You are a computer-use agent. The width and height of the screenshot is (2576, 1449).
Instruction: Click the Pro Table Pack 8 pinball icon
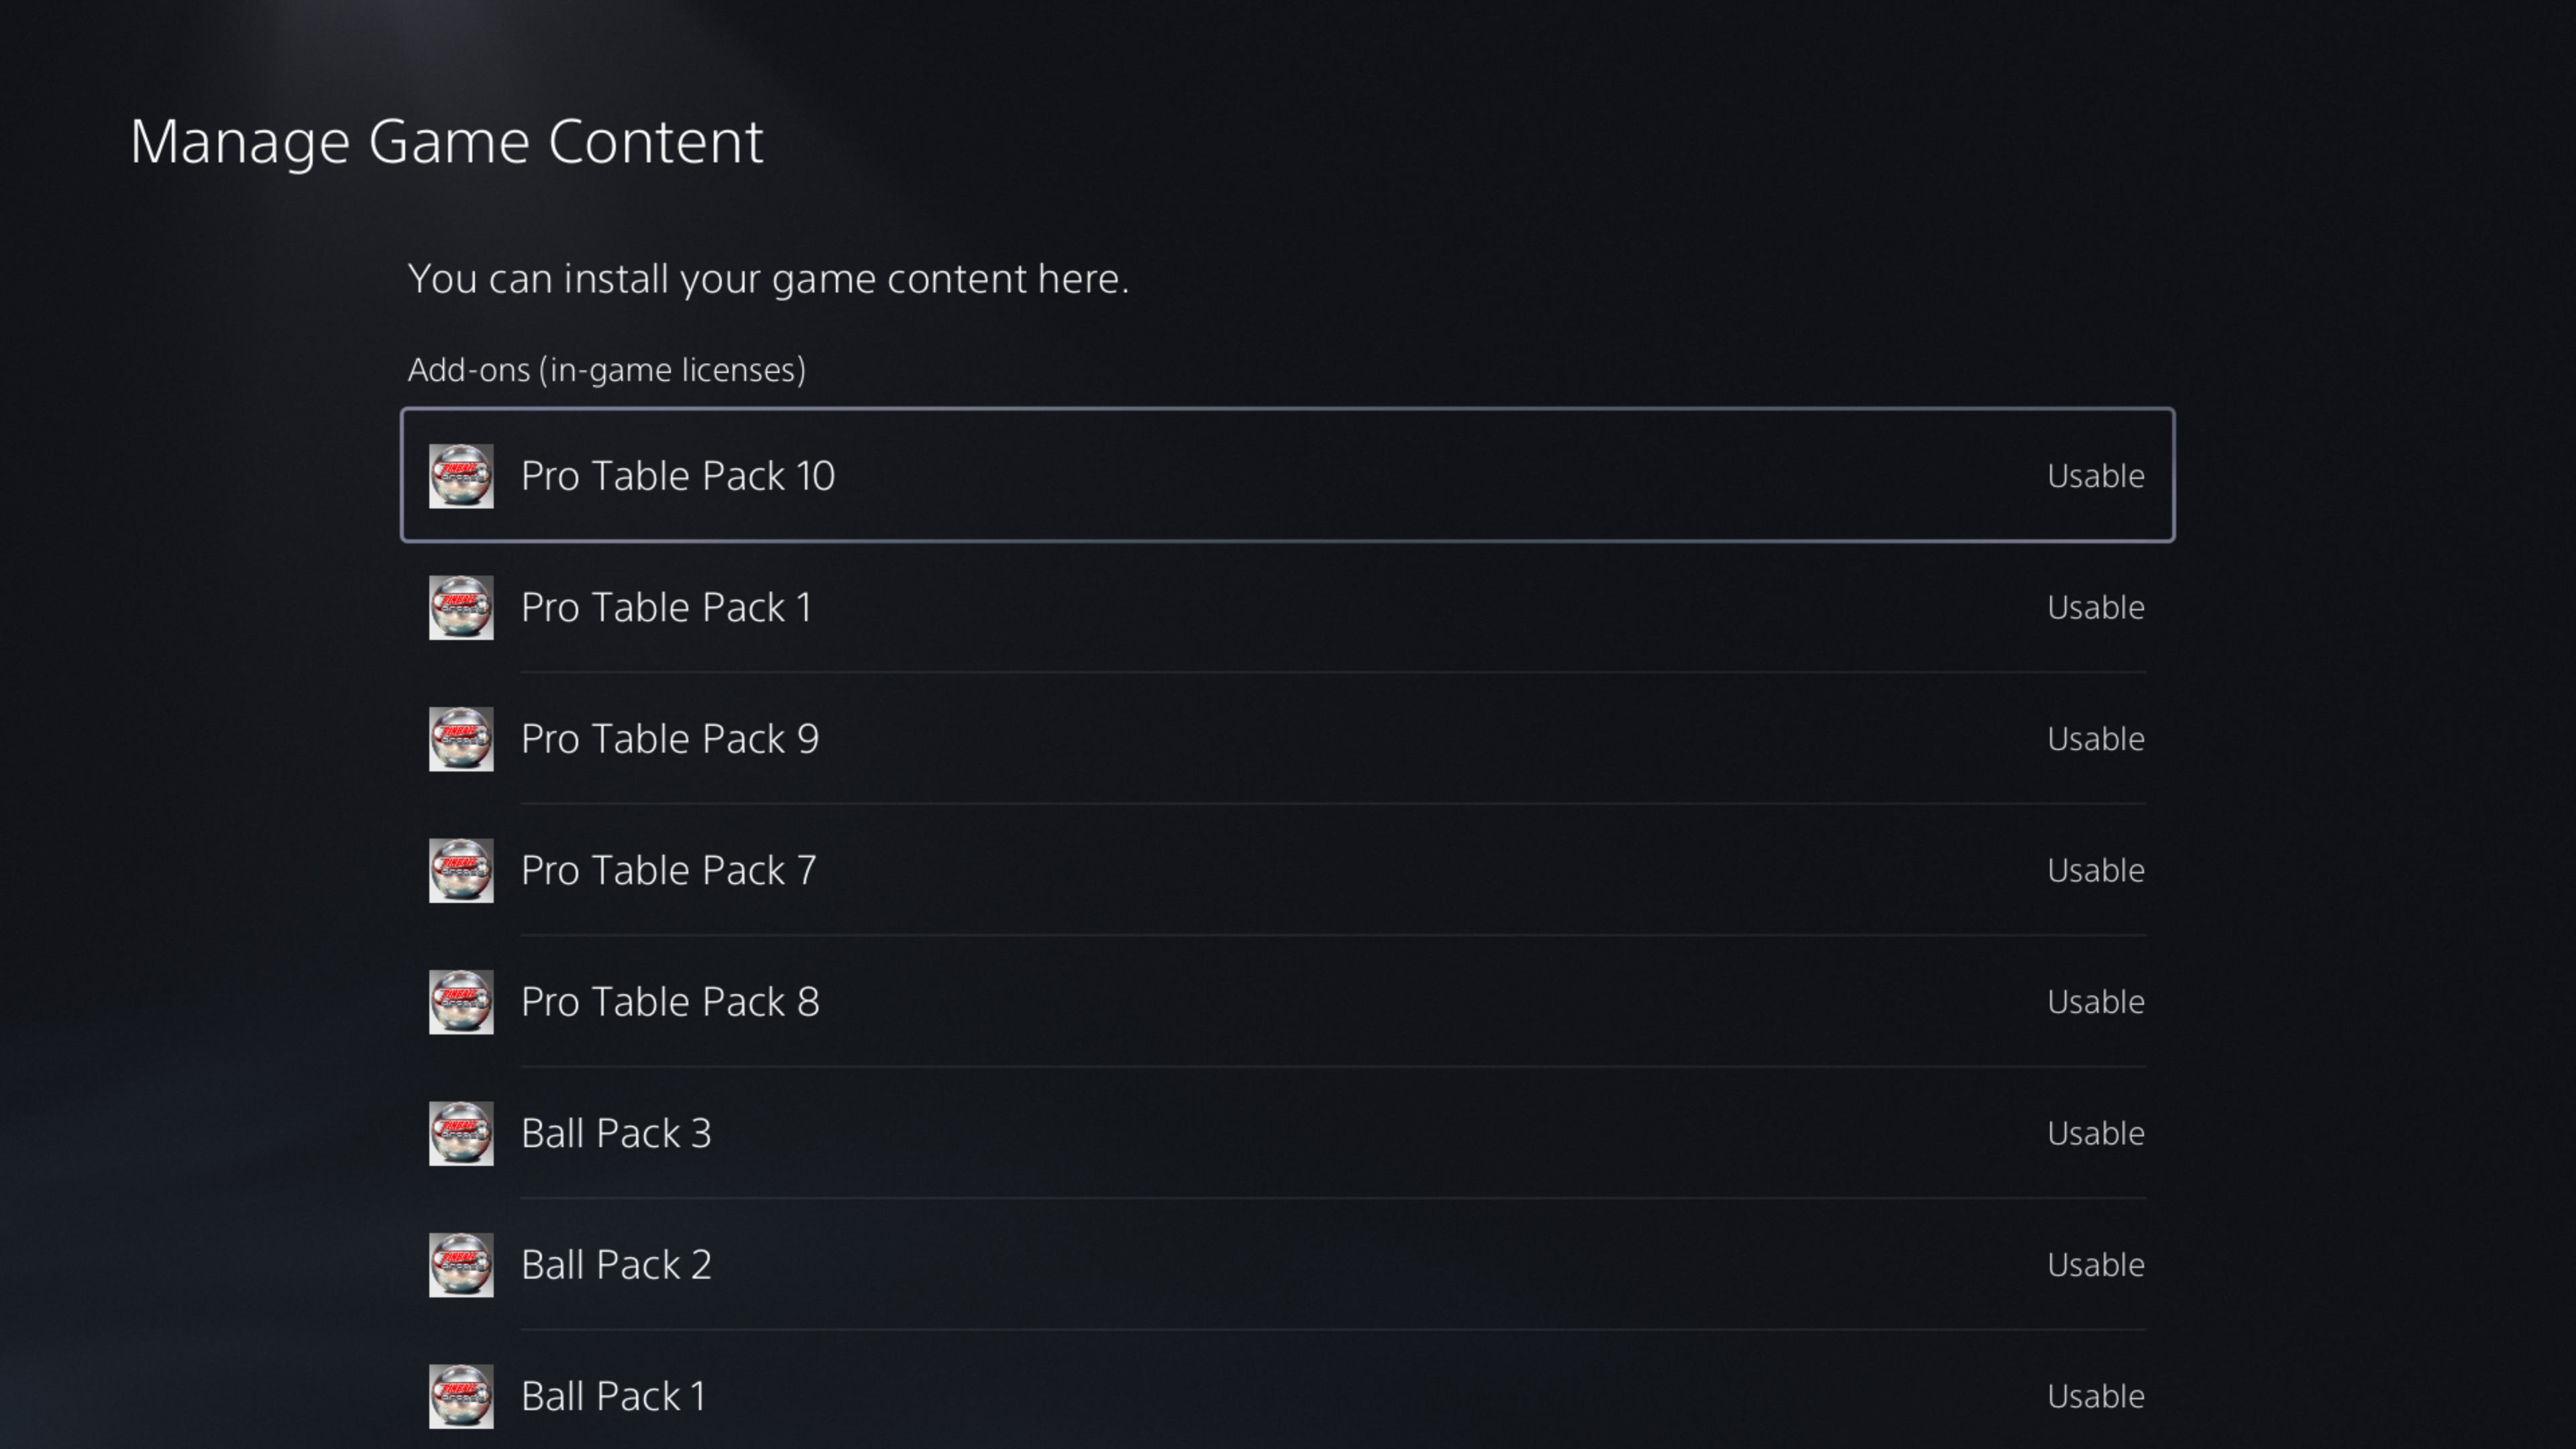pyautogui.click(x=461, y=1002)
